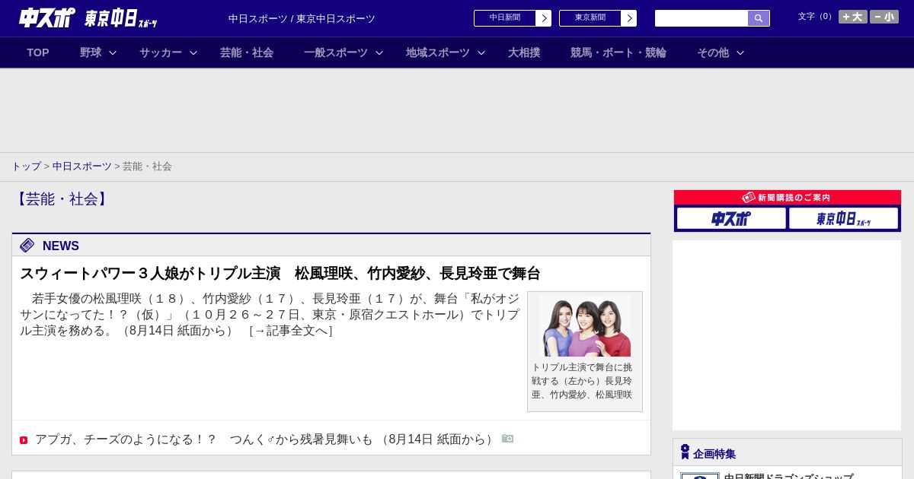Select the 芸能・社会 menu item

coord(247,52)
